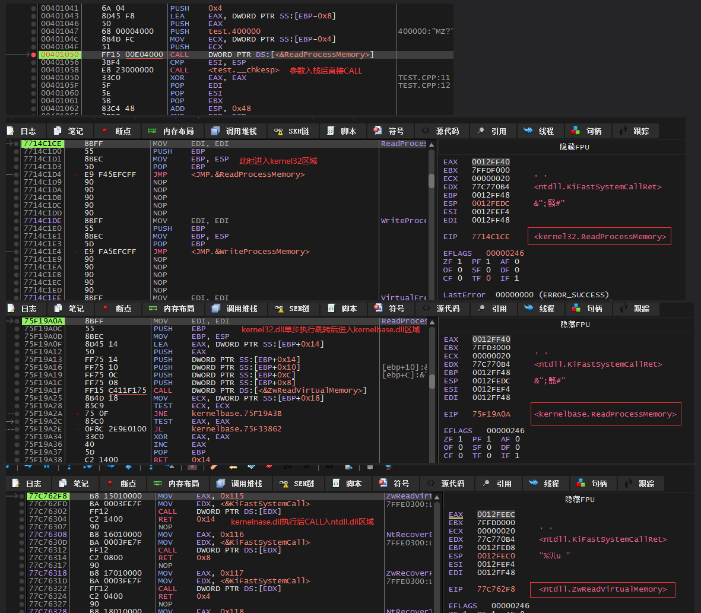Viewport: 701px width, 613px height.
Task: Click the 线程 icon above the 77C762F8 disassembly
Action: pos(534,483)
